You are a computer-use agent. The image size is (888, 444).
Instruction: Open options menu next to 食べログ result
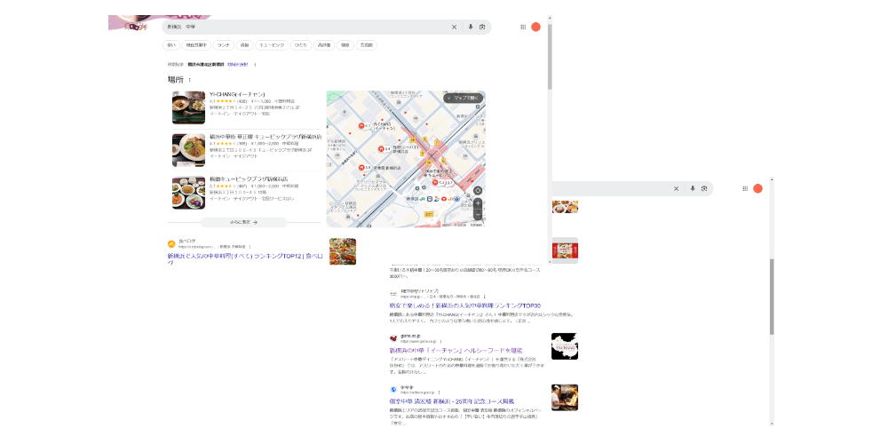pyautogui.click(x=250, y=246)
